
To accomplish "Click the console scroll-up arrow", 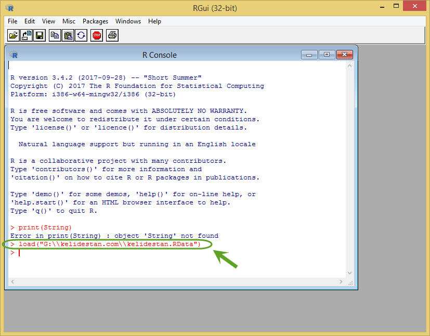I will (349, 66).
